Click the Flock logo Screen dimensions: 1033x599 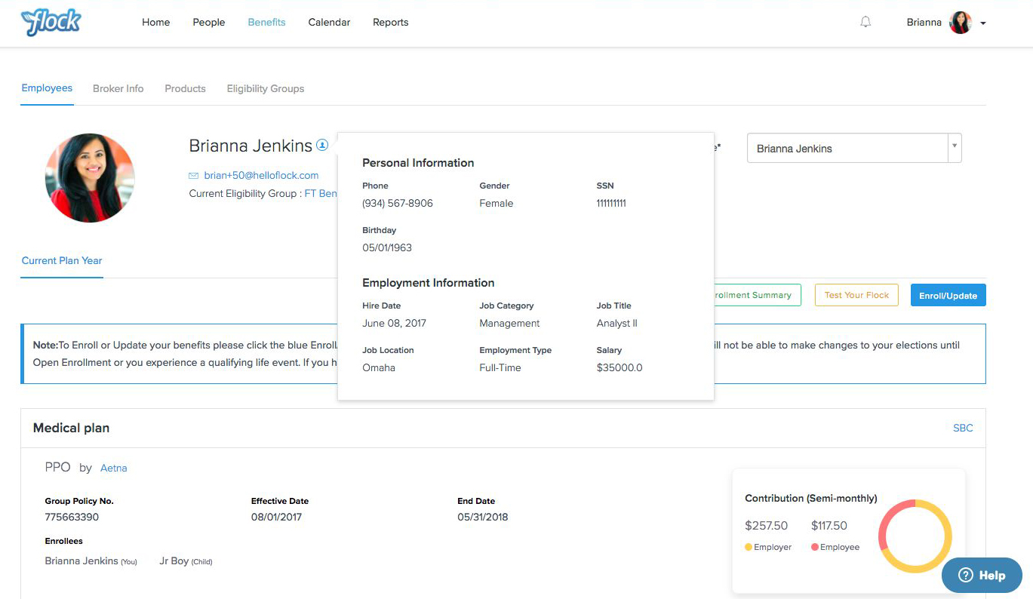(51, 23)
